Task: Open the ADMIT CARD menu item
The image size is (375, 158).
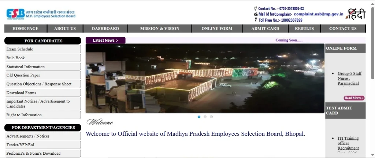Action: point(265,29)
